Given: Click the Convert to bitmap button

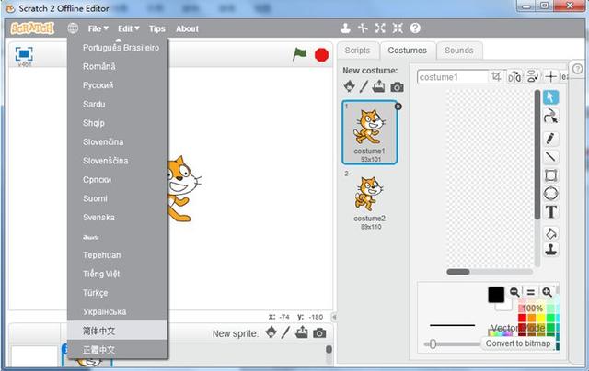Looking at the screenshot, I should 518,343.
